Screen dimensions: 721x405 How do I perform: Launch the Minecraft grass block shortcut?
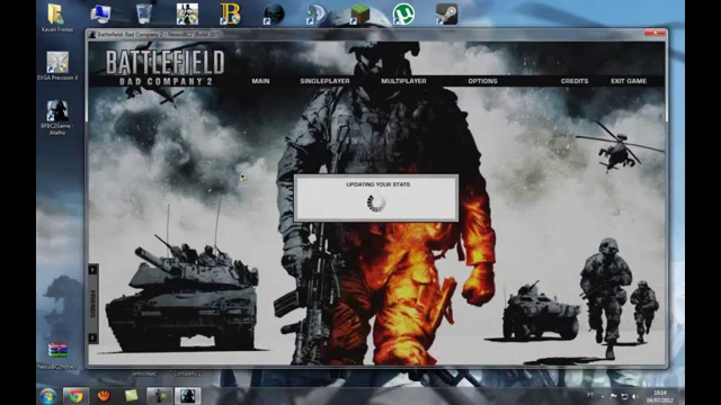point(360,14)
